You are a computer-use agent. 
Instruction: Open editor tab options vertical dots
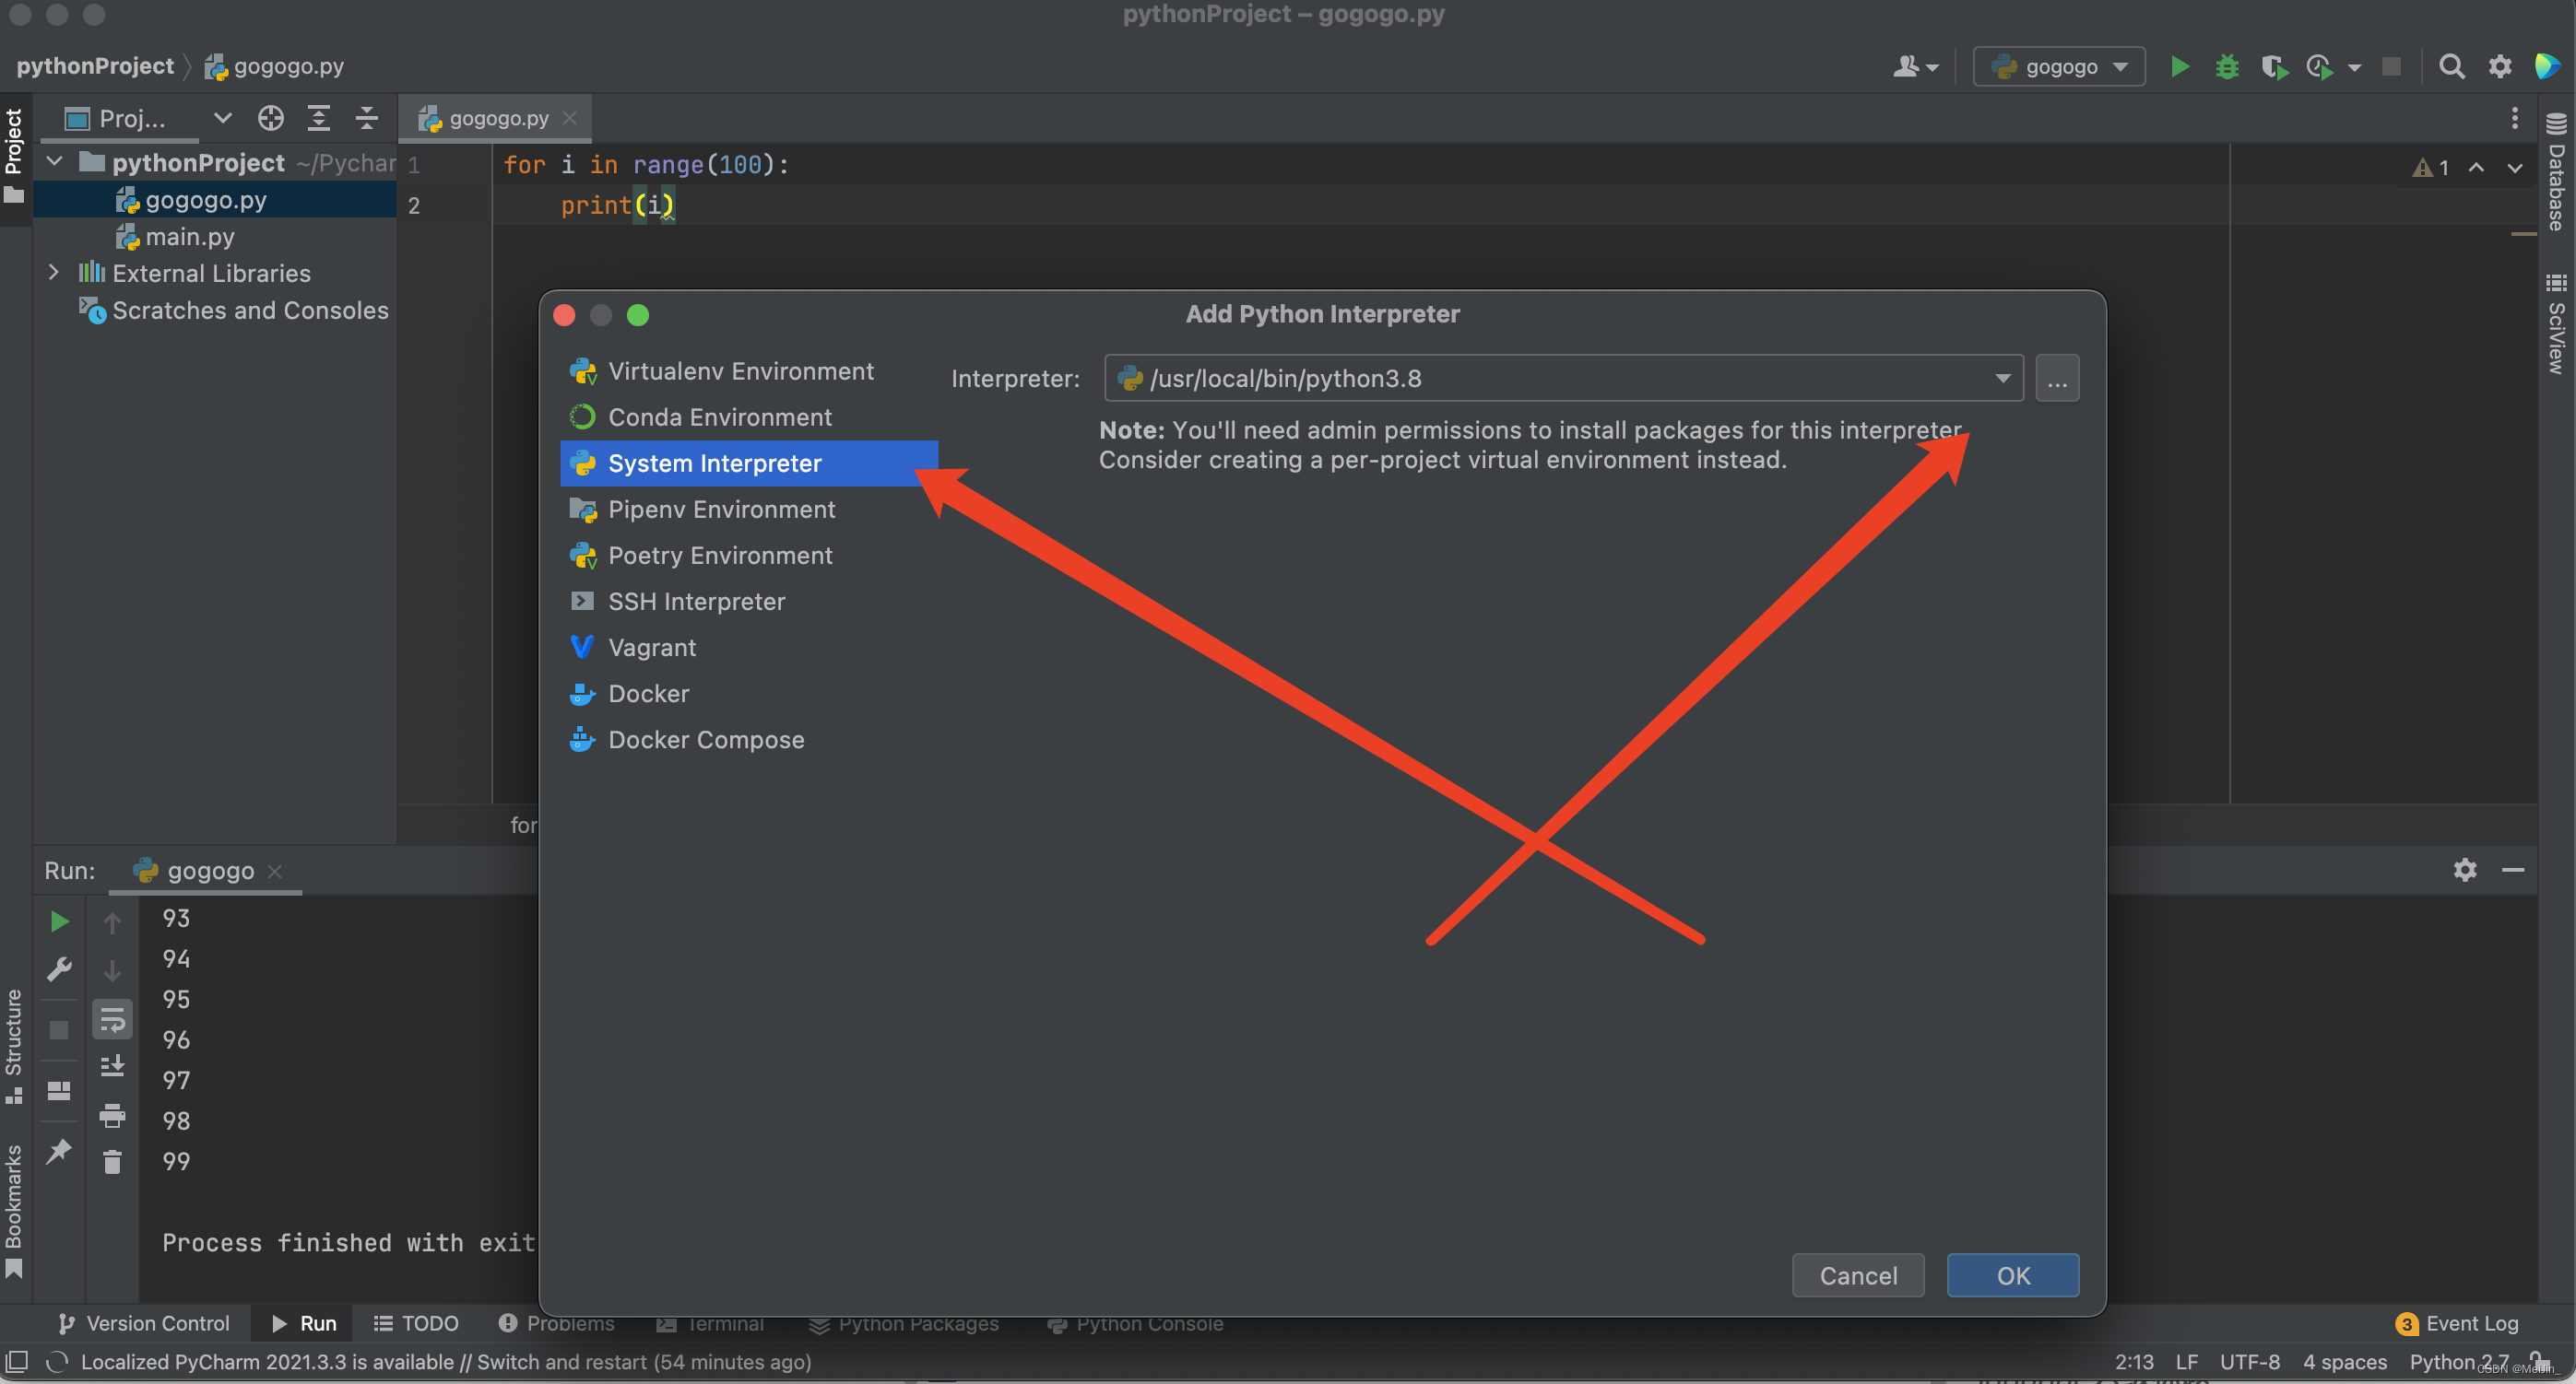(x=2514, y=118)
